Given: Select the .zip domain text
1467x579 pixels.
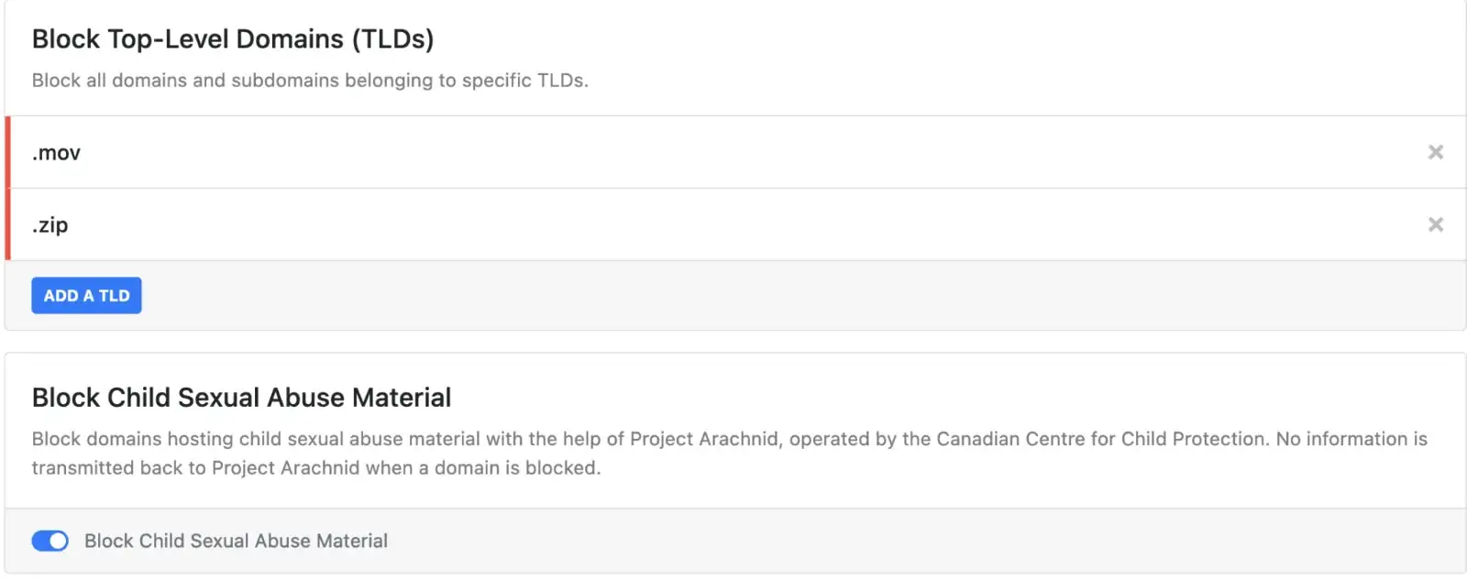Looking at the screenshot, I should click(50, 225).
